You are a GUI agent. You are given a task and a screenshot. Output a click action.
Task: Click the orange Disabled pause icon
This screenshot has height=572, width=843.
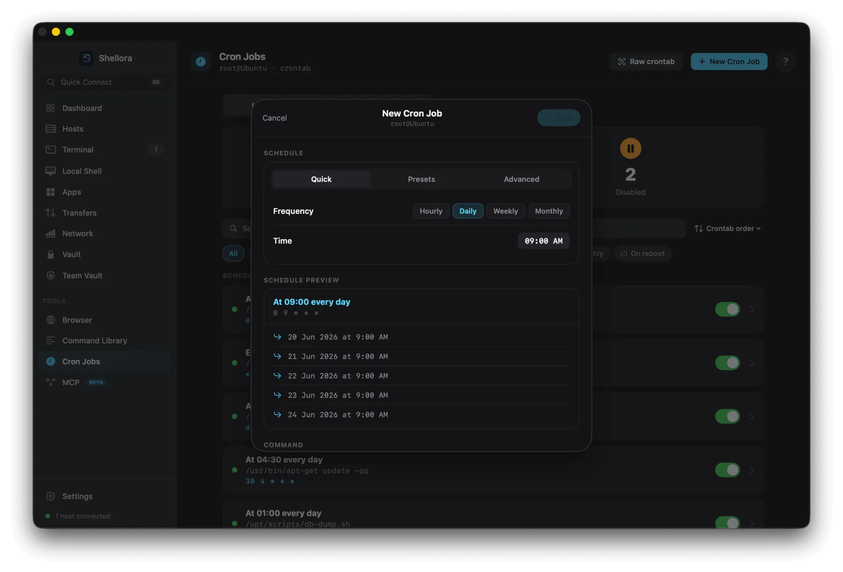631,148
